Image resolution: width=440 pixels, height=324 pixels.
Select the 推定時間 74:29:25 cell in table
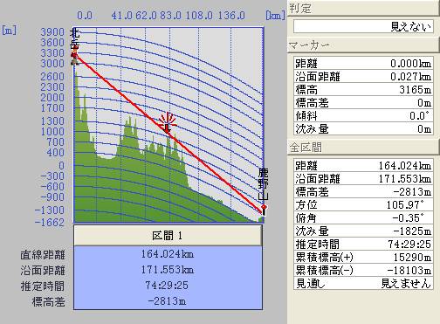point(168,286)
